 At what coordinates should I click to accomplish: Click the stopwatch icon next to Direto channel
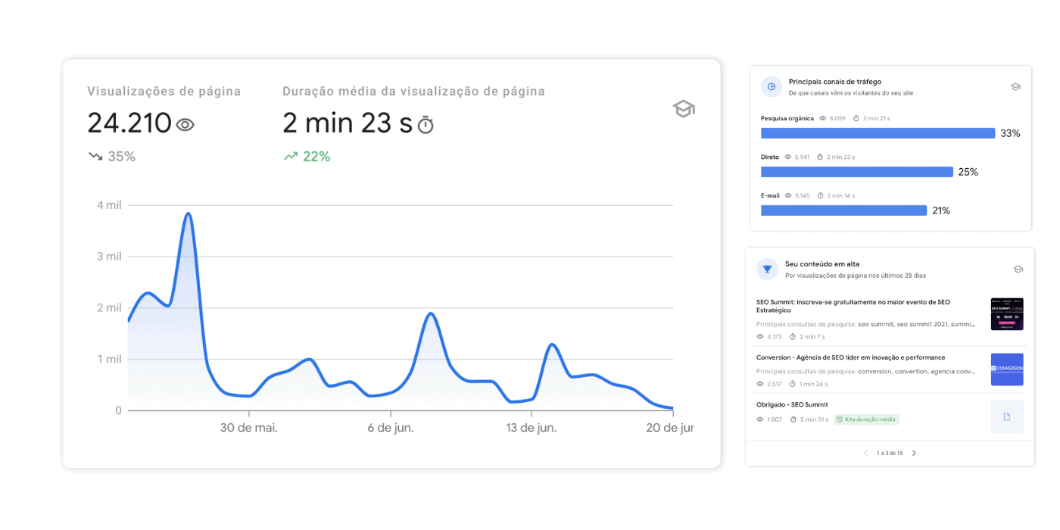pyautogui.click(x=820, y=157)
